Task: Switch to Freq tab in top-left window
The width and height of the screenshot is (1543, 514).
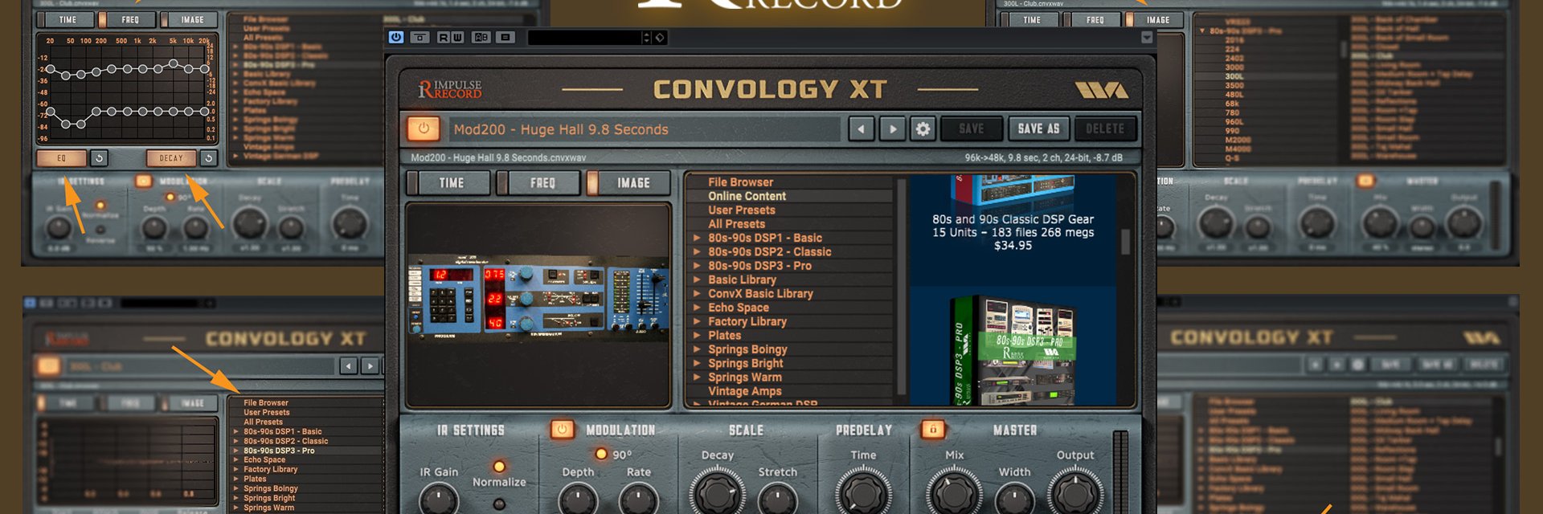Action: (x=127, y=19)
